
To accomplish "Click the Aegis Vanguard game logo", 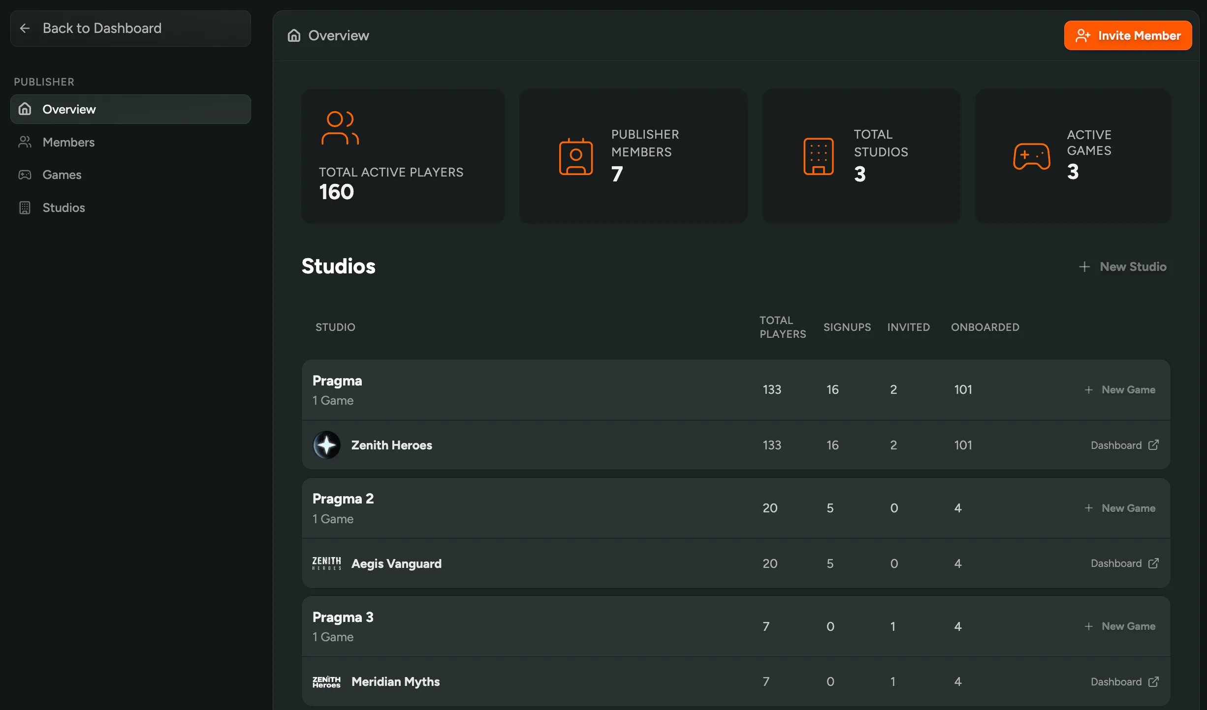I will coord(326,563).
